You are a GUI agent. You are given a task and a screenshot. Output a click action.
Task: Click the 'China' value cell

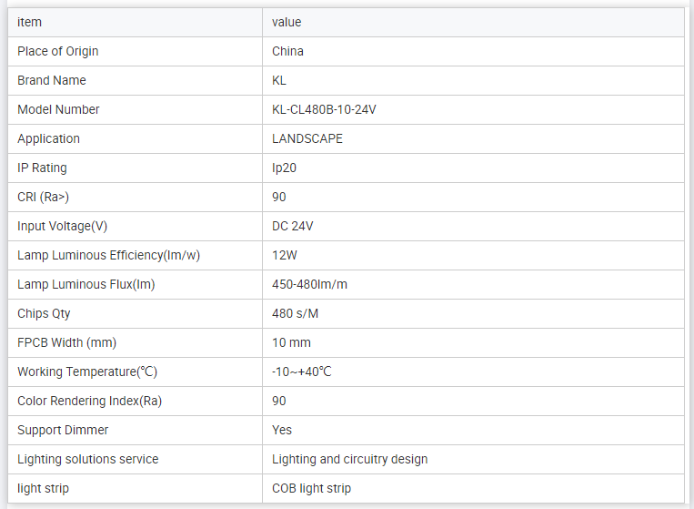pyautogui.click(x=287, y=51)
